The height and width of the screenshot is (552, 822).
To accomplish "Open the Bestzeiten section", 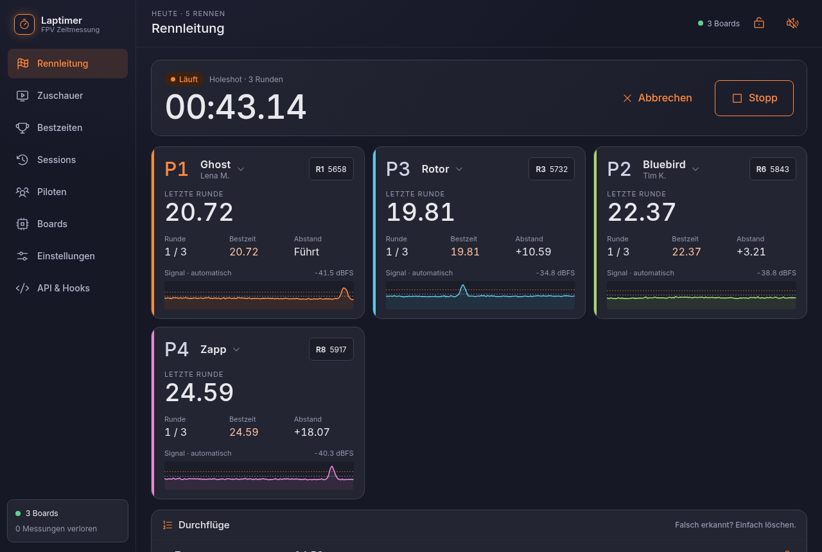I will pos(67,128).
